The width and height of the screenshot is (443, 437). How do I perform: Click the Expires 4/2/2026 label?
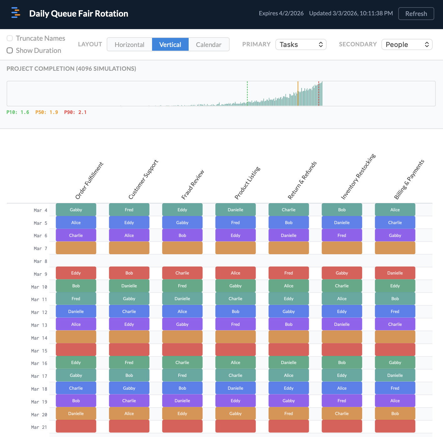coord(281,13)
